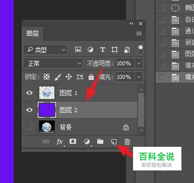Screen dimensions: 194x183
Task: Click the layer list scroll-up arrow
Action: [x=141, y=90]
